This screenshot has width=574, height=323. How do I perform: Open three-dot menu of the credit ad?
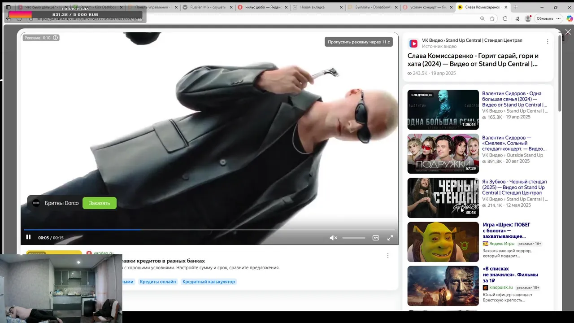point(388,255)
